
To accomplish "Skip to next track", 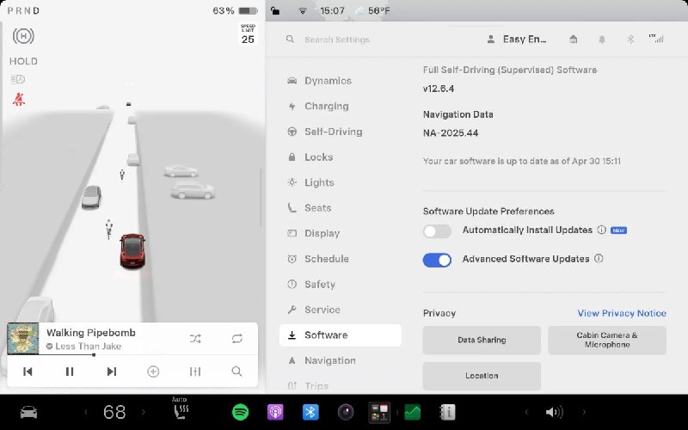I will point(112,372).
